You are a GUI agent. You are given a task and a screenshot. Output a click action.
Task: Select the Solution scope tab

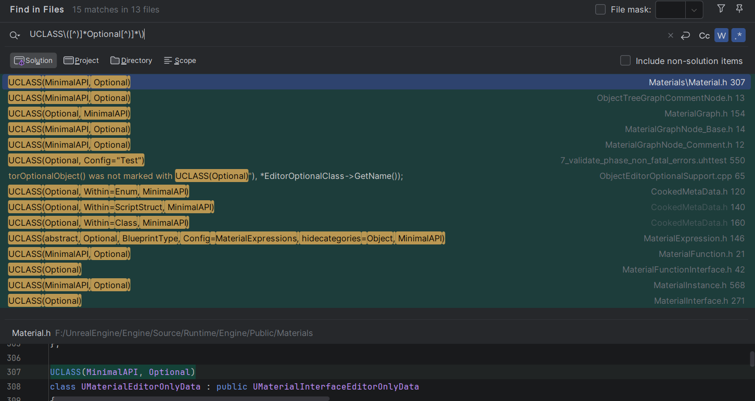coord(33,60)
